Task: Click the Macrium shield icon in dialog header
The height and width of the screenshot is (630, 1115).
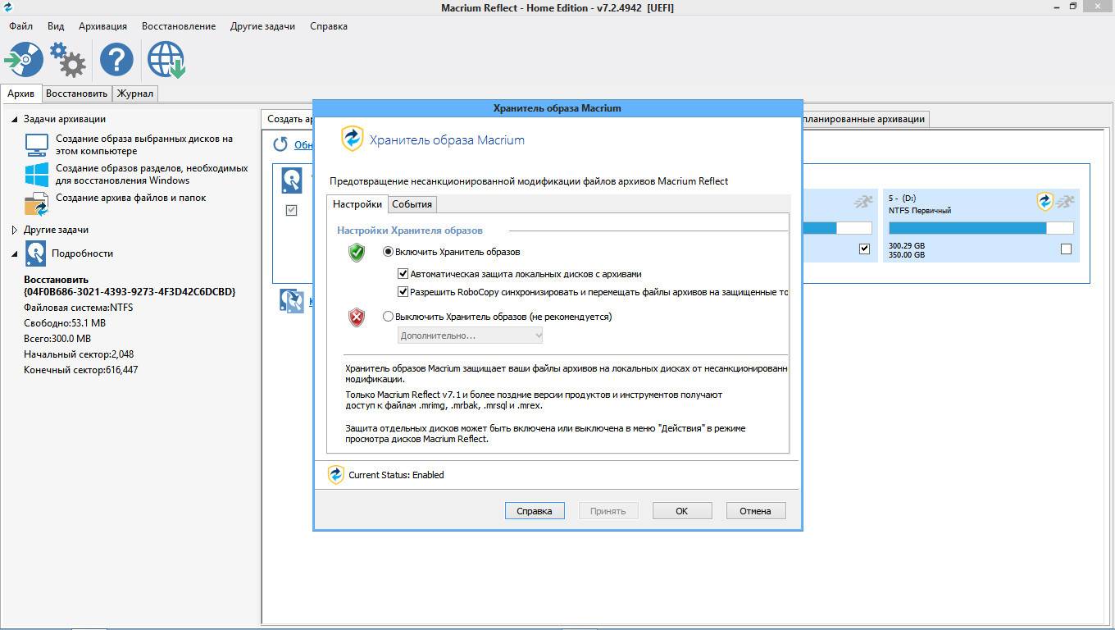Action: 352,139
